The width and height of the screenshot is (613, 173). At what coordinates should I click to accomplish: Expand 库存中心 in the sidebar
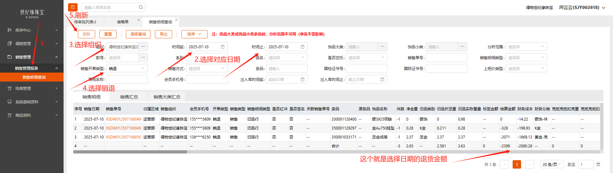point(32,30)
